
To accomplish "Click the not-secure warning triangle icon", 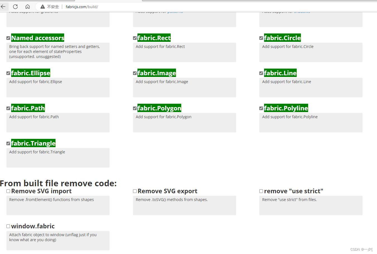I will (43, 7).
